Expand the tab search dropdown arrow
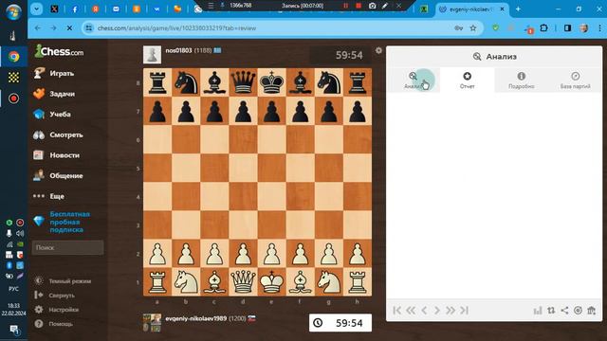The image size is (607, 341). tap(36, 9)
